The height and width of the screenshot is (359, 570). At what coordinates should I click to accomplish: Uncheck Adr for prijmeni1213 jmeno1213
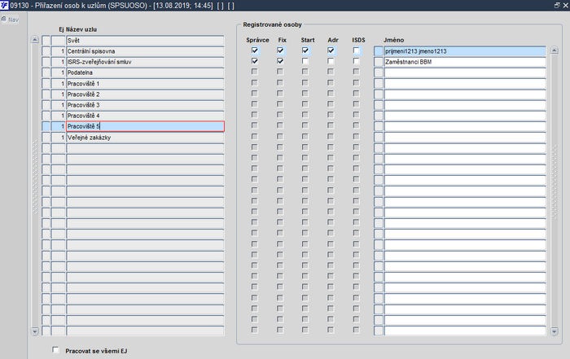click(x=331, y=50)
